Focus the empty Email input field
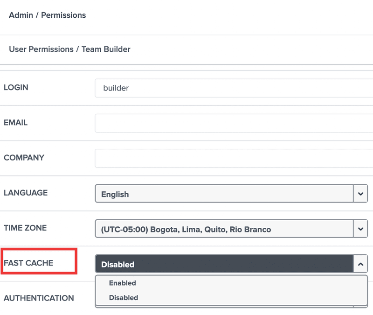 click(x=233, y=123)
